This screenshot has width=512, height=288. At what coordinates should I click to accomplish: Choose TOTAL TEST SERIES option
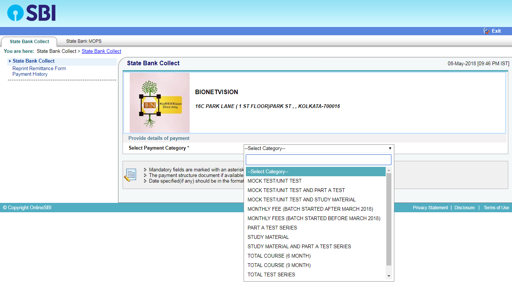(316, 275)
